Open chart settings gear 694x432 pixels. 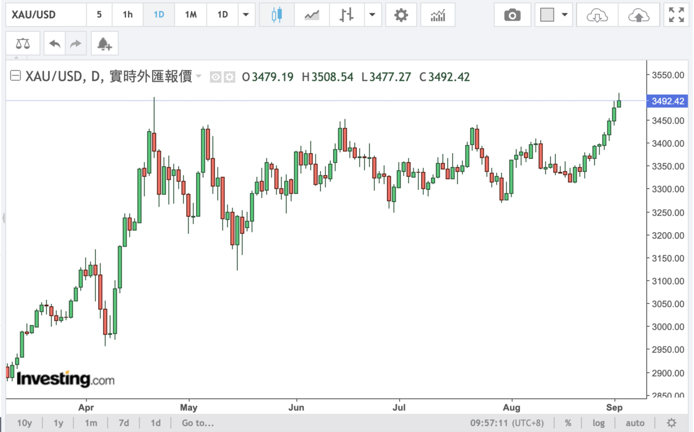pos(401,15)
